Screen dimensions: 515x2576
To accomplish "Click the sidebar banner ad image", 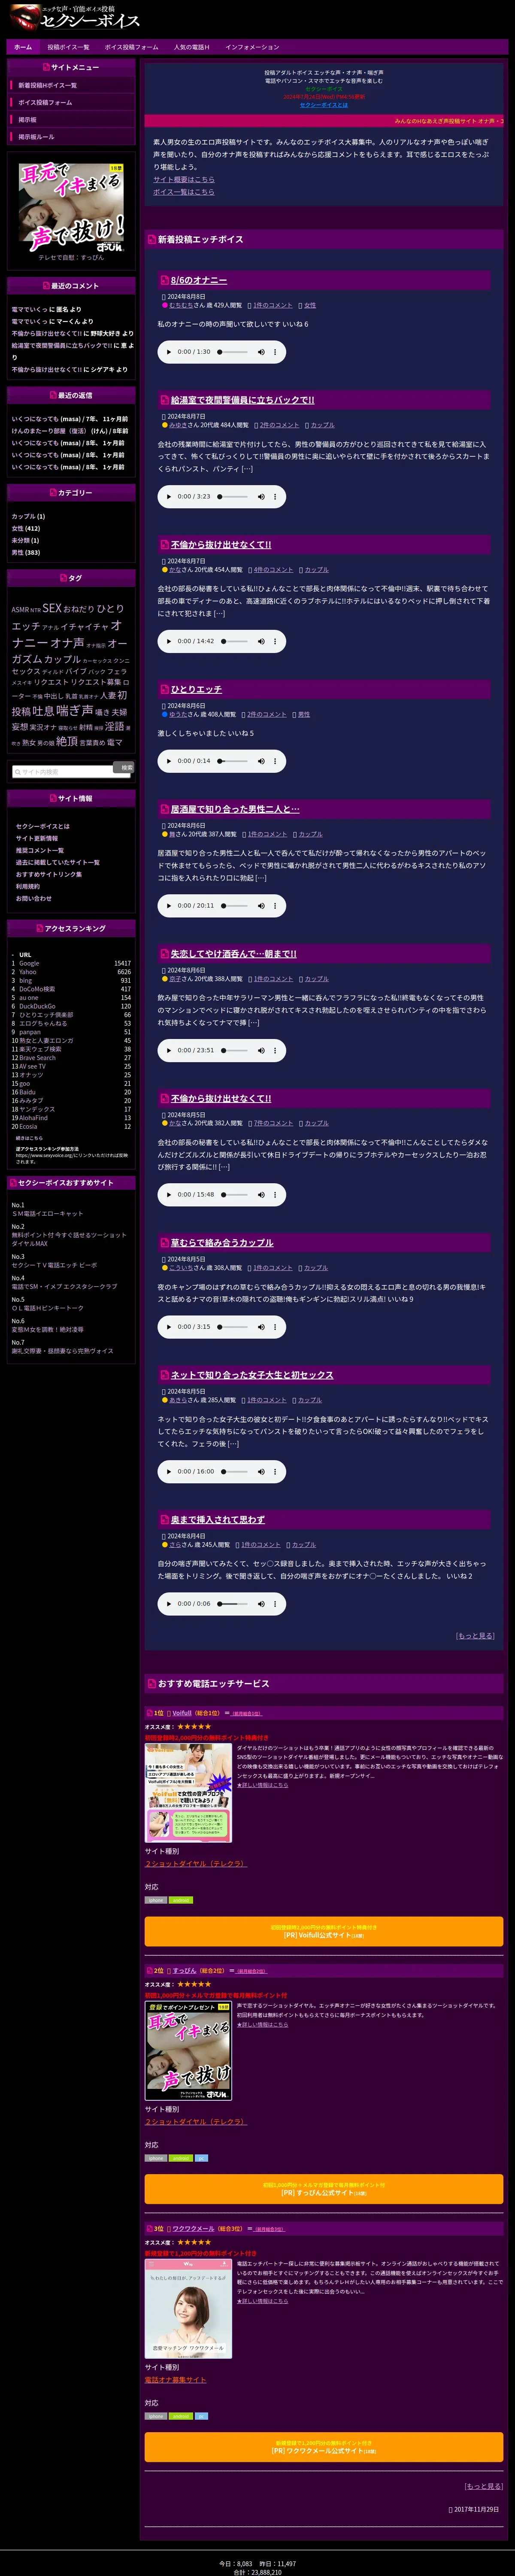I will tap(71, 207).
